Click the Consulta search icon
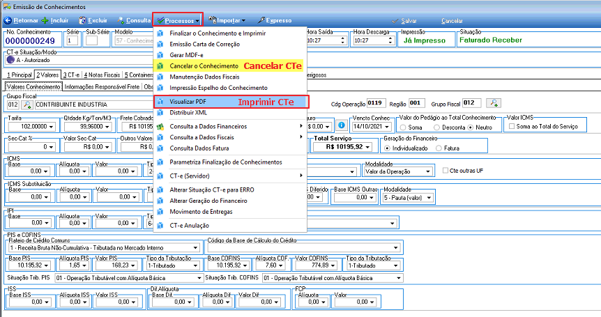Viewport: 601px width, 317px height. [121, 21]
